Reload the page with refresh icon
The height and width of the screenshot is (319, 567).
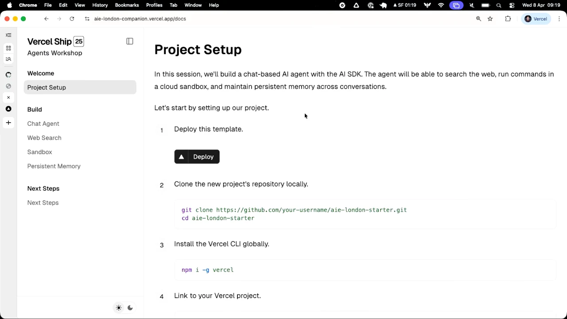coord(72,19)
